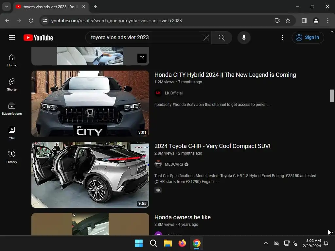Open 2024 Toyota C-HR video title
Image resolution: width=335 pixels, height=251 pixels.
[x=212, y=146]
